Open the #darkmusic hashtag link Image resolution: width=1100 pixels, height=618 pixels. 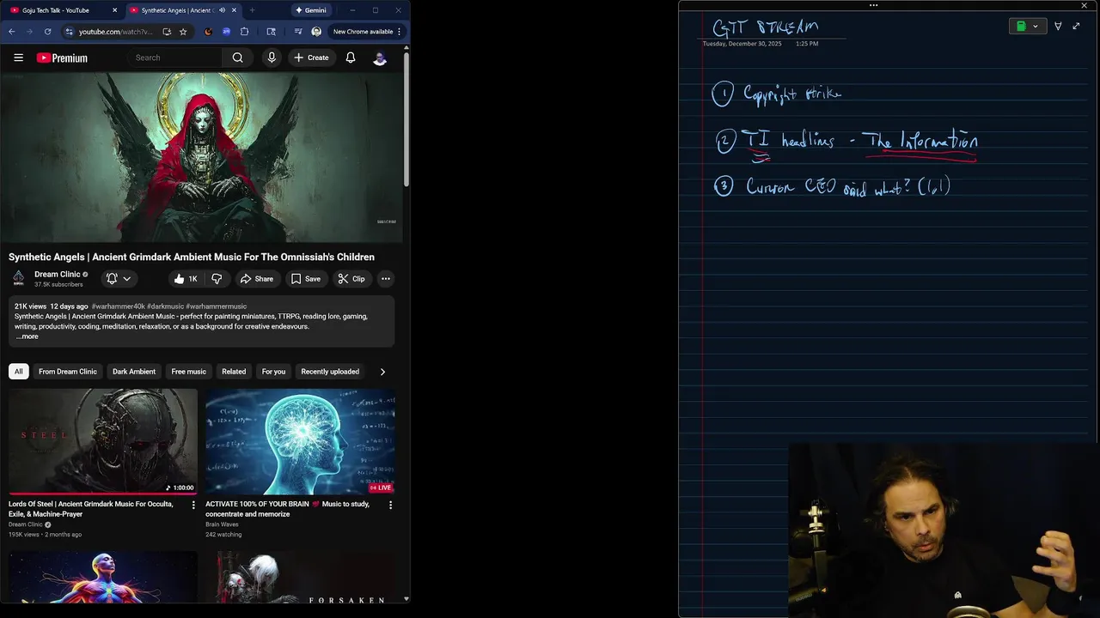point(165,306)
